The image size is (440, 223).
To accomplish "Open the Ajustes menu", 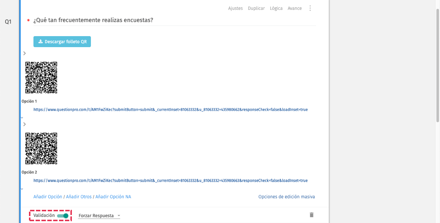I will point(235,8).
